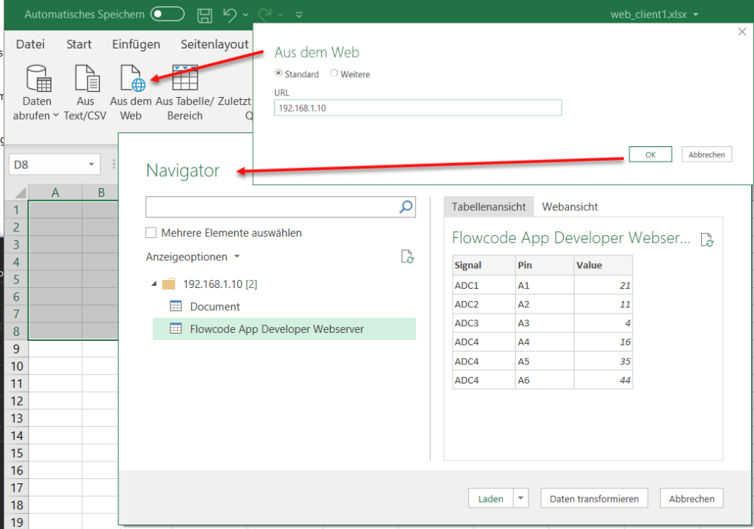Toggle the Automatisches Speichern switch
This screenshot has height=529, width=754.
(168, 14)
